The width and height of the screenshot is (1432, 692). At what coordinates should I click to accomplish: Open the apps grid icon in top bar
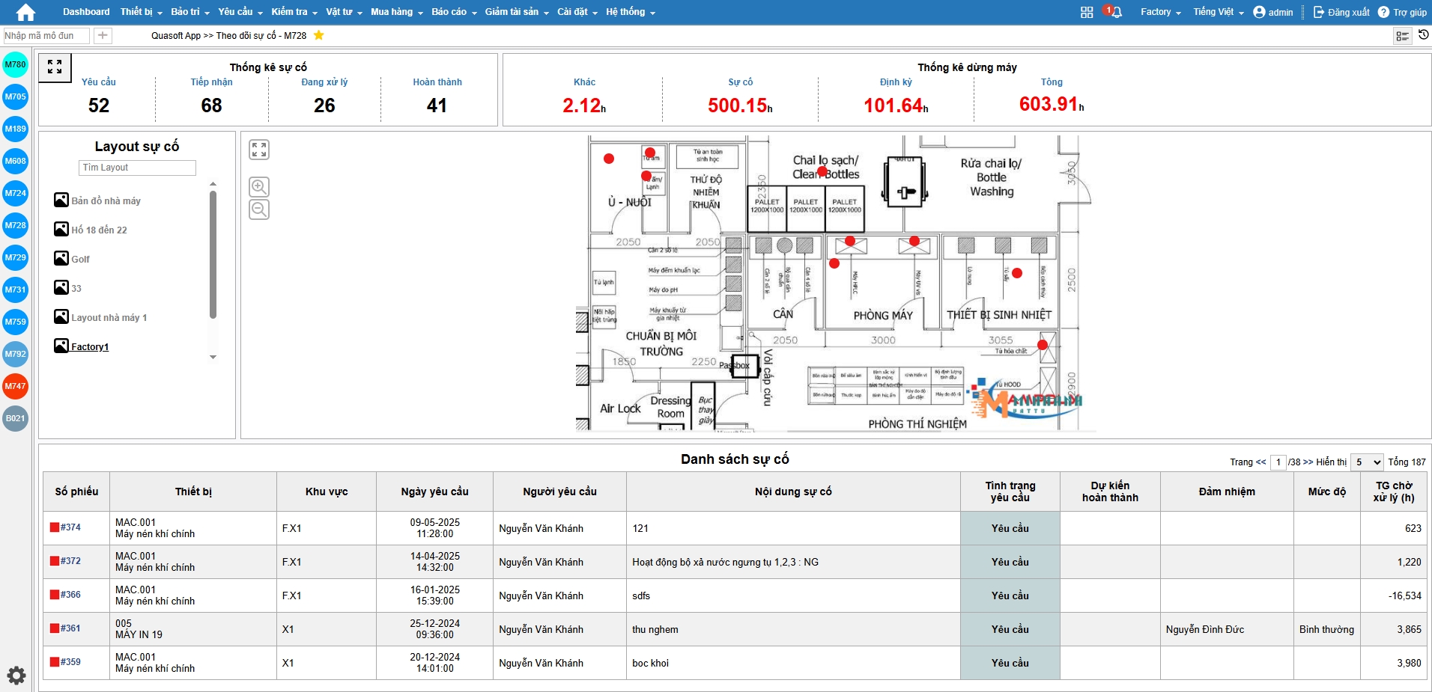[1087, 12]
